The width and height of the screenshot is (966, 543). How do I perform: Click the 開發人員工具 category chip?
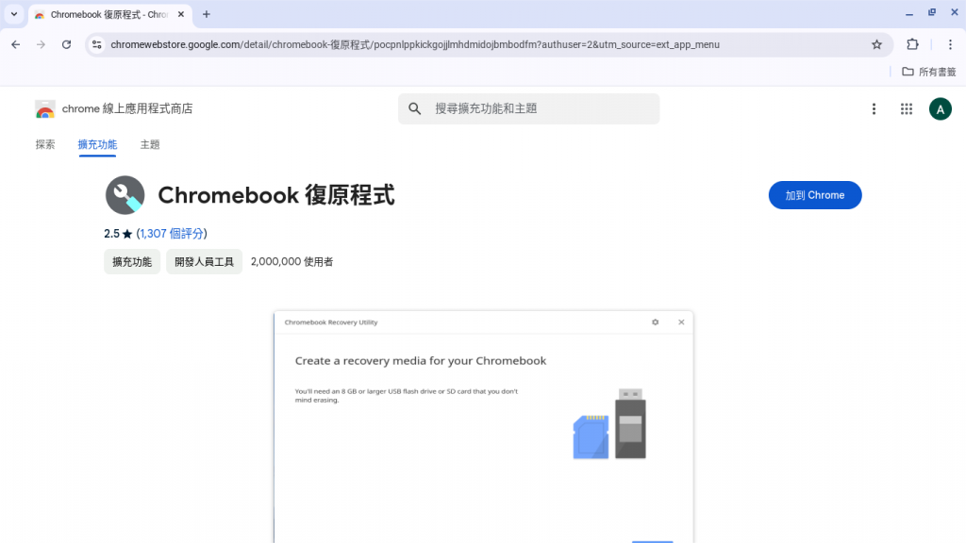click(x=204, y=262)
